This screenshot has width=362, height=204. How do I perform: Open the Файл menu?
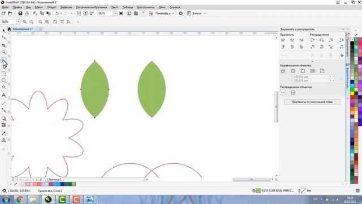[x=5, y=7]
